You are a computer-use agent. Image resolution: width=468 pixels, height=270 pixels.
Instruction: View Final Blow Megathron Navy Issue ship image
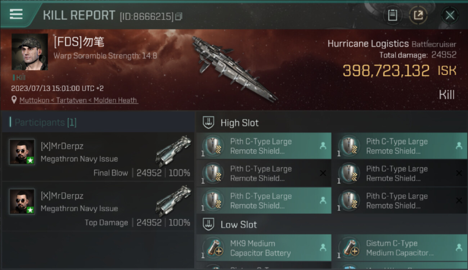tap(173, 151)
